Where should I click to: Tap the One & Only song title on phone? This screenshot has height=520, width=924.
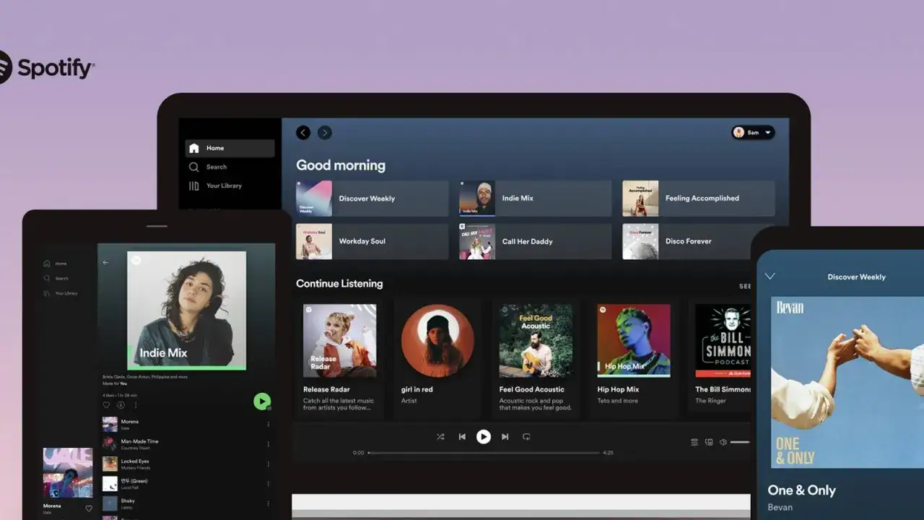coord(801,490)
